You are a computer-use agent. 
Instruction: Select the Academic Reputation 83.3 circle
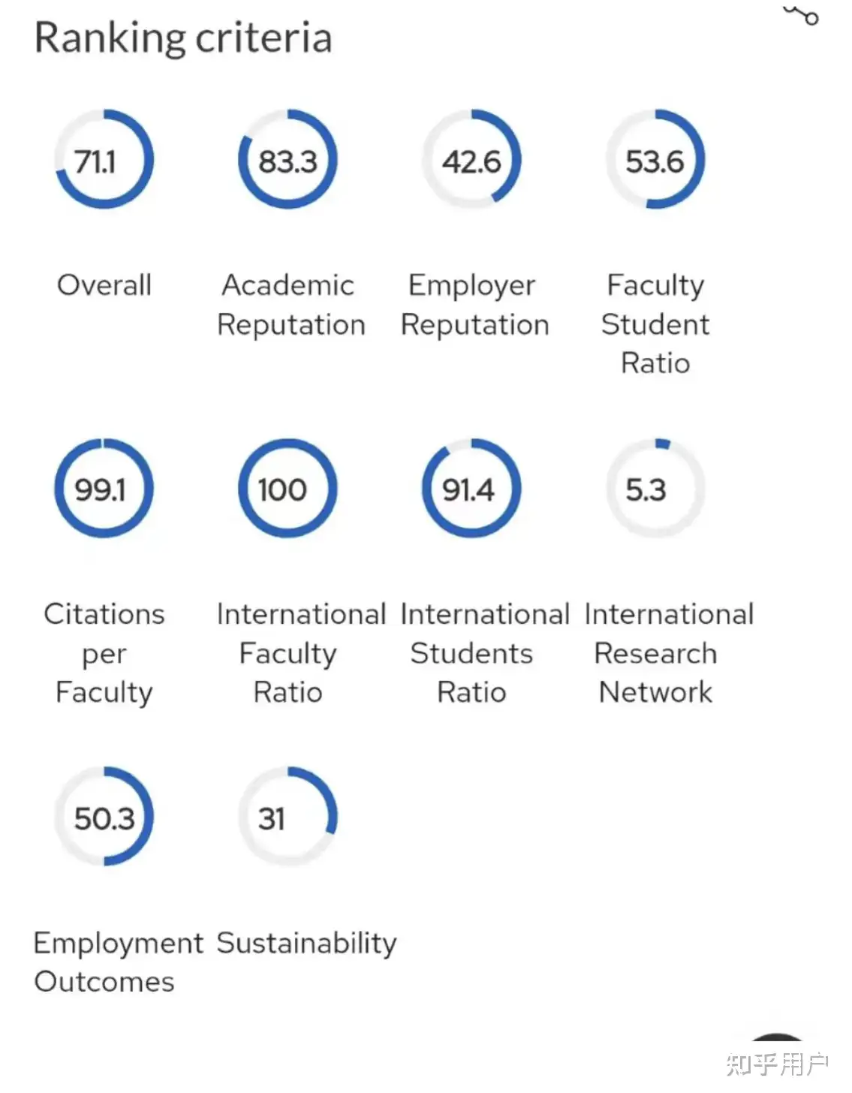click(288, 160)
